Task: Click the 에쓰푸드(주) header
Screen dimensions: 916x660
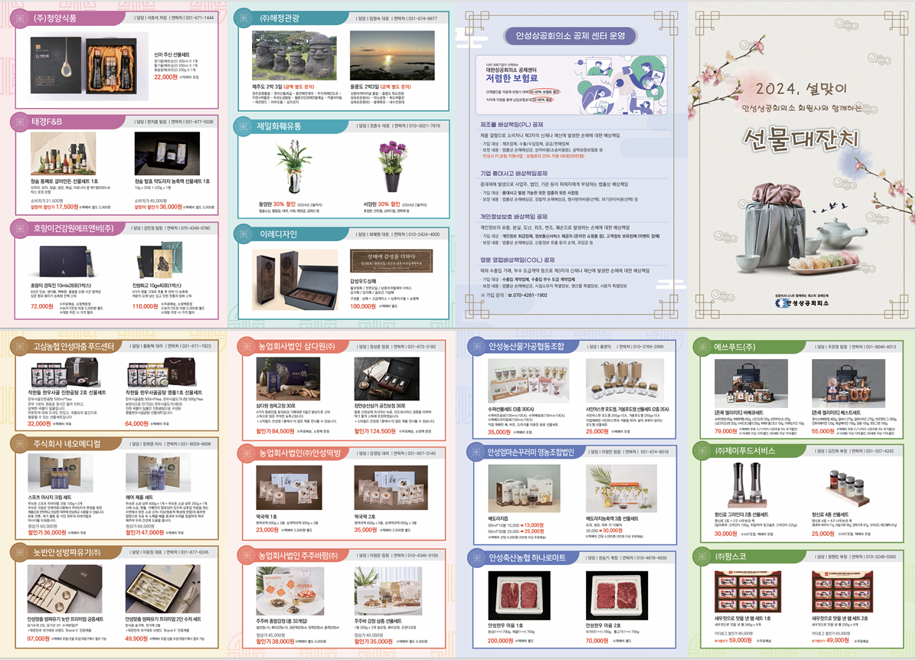Action: [735, 347]
